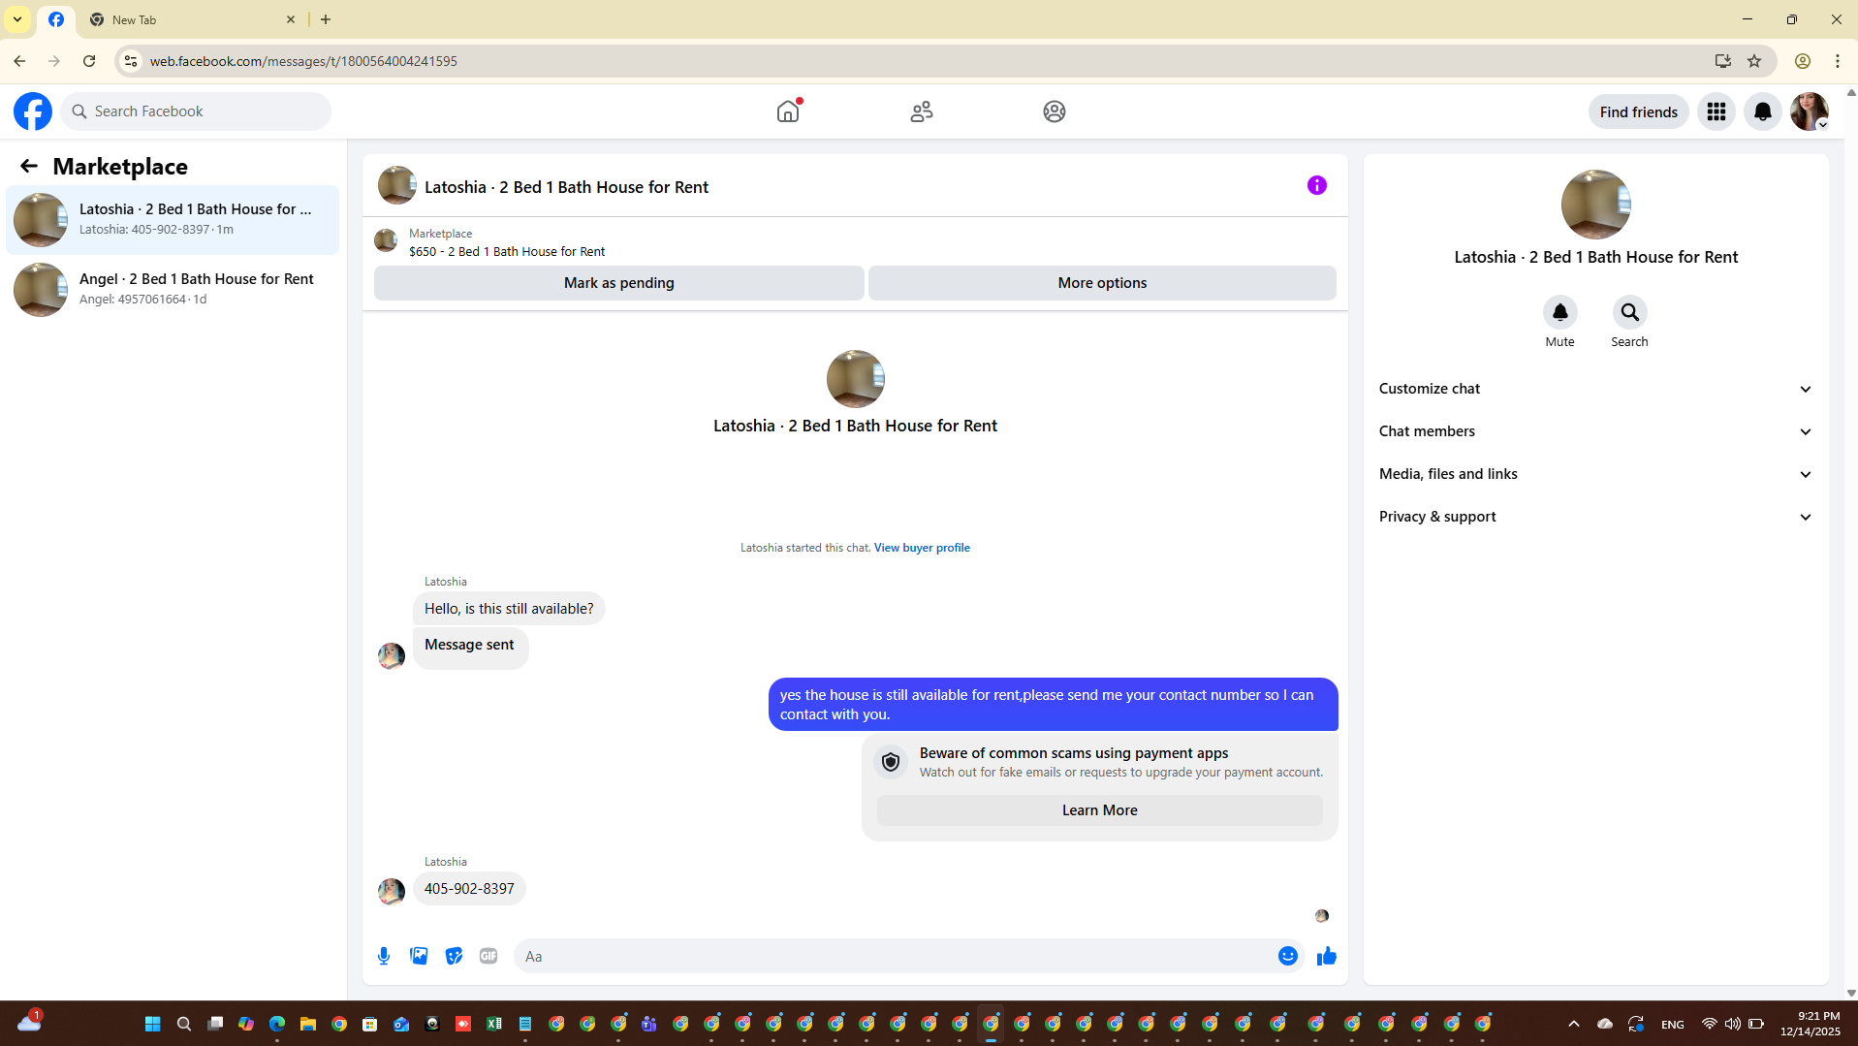Record a voice clip with microphone icon
1858x1046 pixels.
384,956
